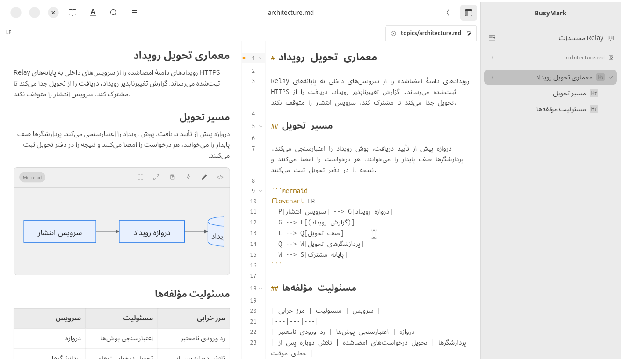Select Relay مستندات in the sidebar
This screenshot has width=623, height=361.
click(581, 38)
